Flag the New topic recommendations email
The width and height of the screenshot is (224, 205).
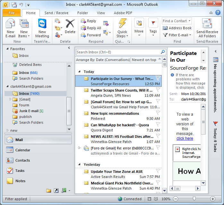coord(158,113)
